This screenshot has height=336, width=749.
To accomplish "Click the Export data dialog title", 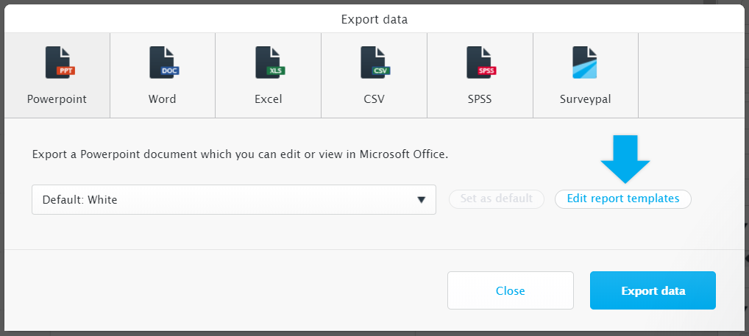I will coord(374,20).
